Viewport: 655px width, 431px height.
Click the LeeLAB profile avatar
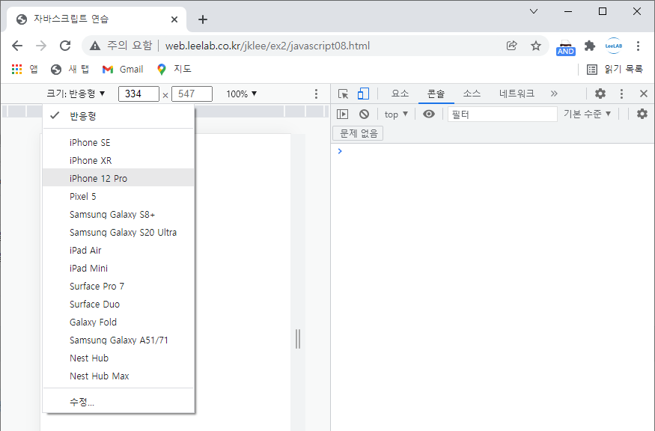(x=614, y=46)
